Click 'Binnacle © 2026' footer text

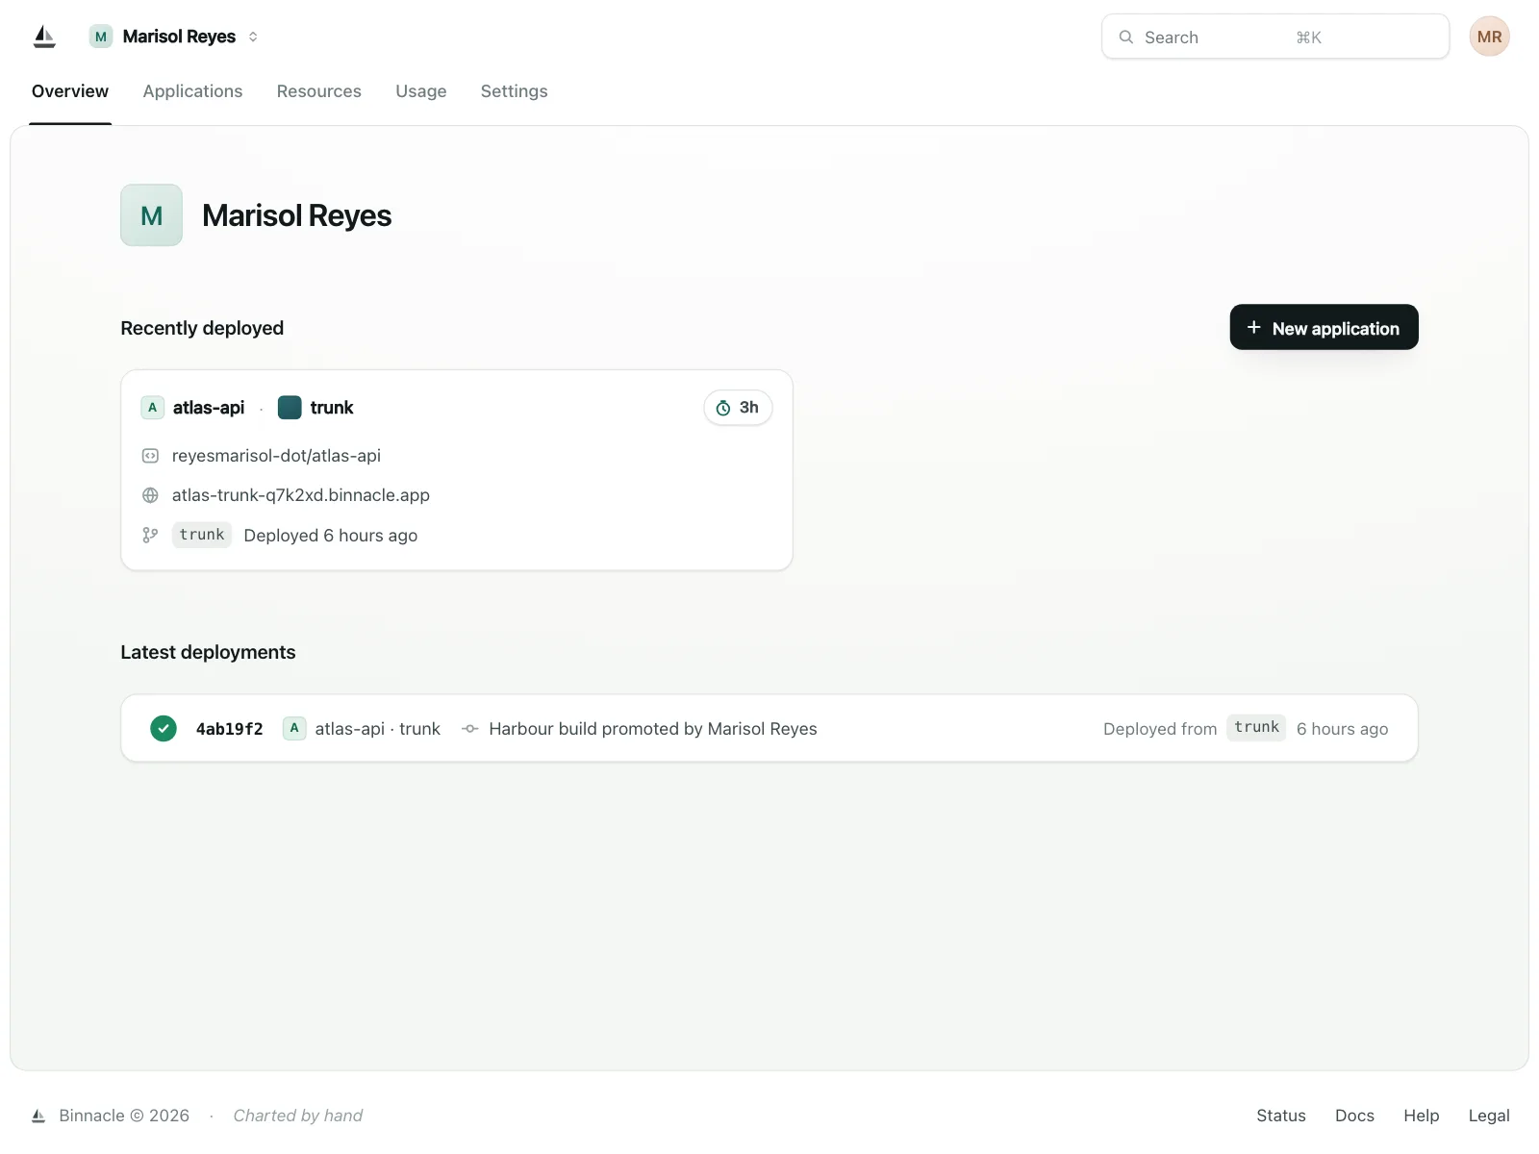(124, 1116)
